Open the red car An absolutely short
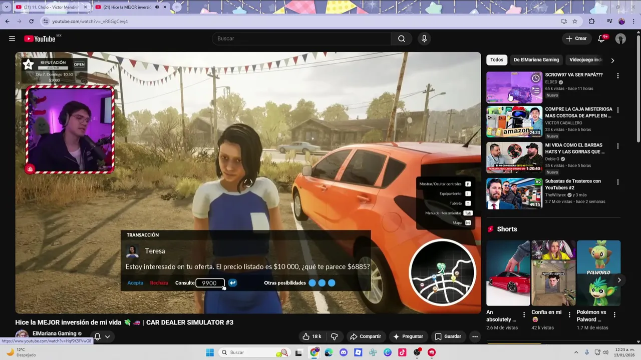Screen dimensions: 641x360 coord(508,273)
